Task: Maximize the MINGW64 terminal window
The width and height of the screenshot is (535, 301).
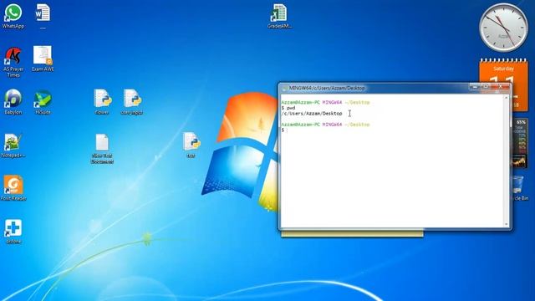Action: [x=486, y=87]
